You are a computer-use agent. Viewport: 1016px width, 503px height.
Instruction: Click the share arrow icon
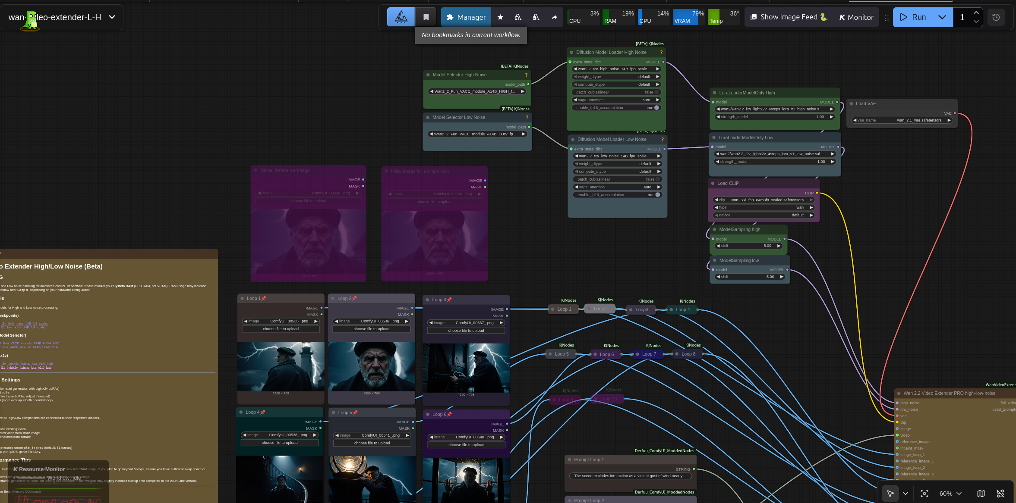click(554, 17)
